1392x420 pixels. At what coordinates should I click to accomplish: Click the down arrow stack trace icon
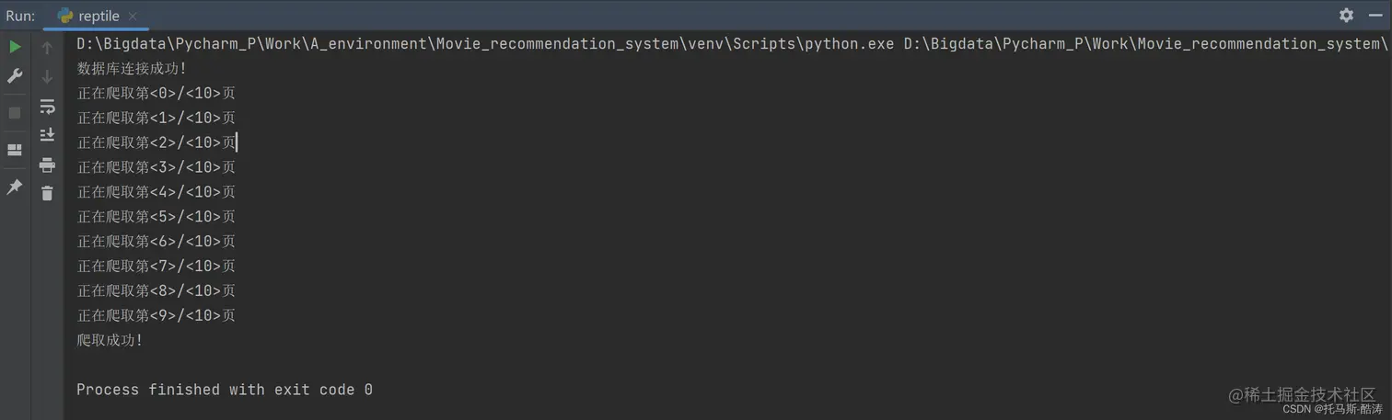[47, 77]
